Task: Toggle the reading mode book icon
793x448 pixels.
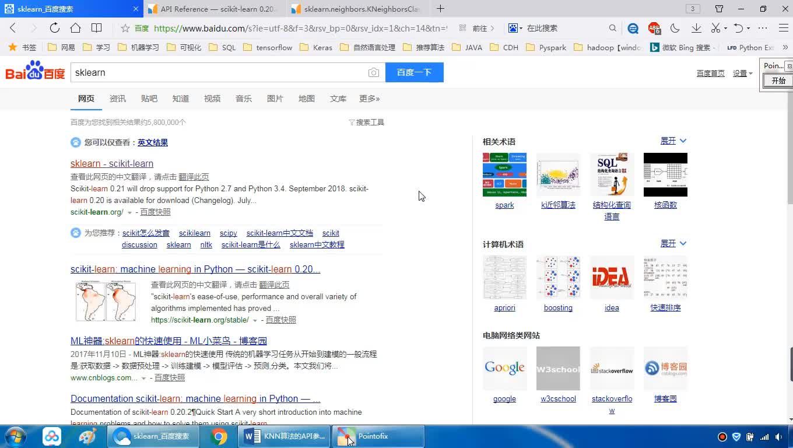Action: (x=97, y=28)
